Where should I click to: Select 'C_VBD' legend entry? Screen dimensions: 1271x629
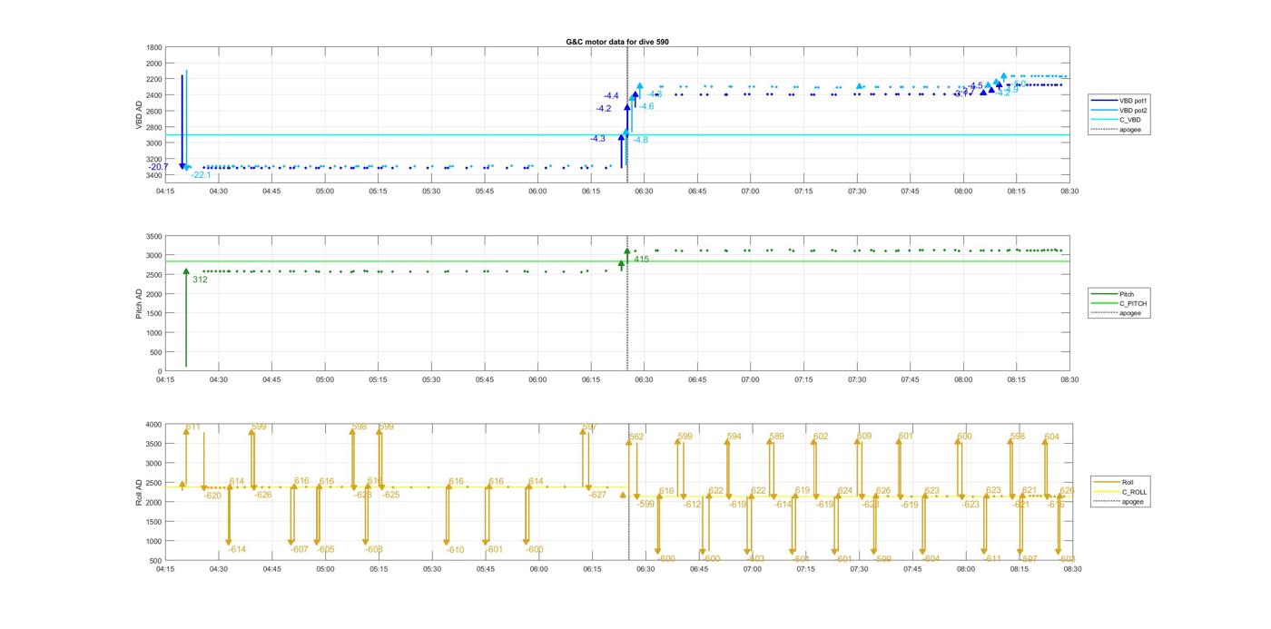(1129, 120)
